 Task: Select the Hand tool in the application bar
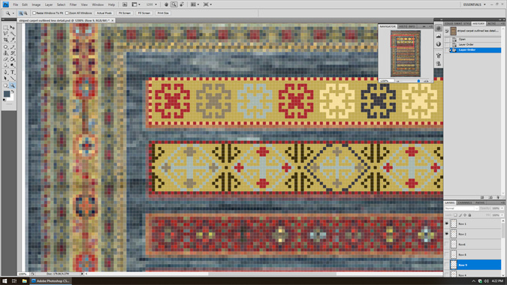(x=166, y=4)
